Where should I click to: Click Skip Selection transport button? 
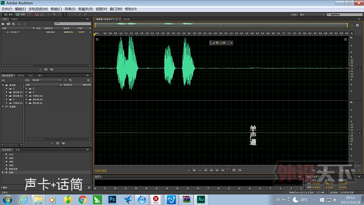coord(240,170)
